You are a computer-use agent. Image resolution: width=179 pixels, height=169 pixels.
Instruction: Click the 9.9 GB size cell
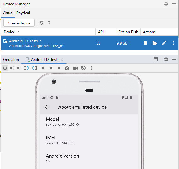122,43
